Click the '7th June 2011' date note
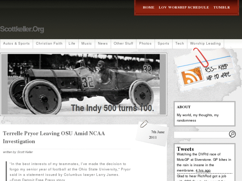242x181 pixels. [157, 135]
